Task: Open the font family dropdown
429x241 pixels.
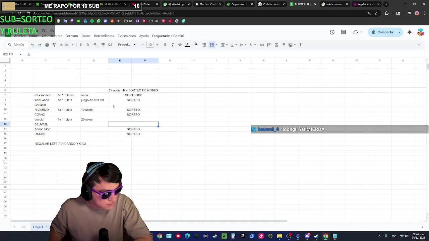Action: (127, 45)
